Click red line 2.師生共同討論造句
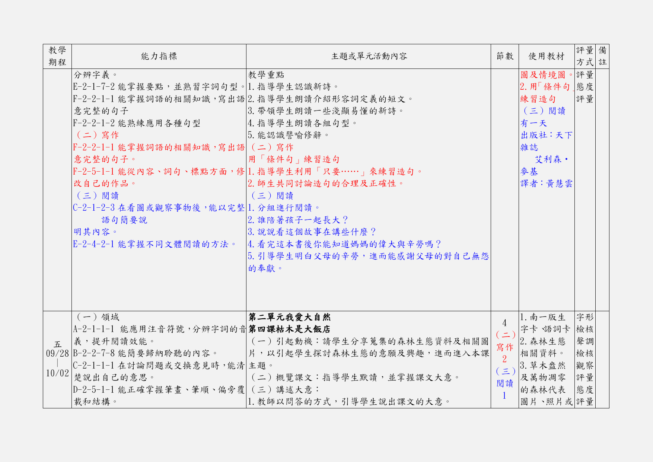 point(326,184)
